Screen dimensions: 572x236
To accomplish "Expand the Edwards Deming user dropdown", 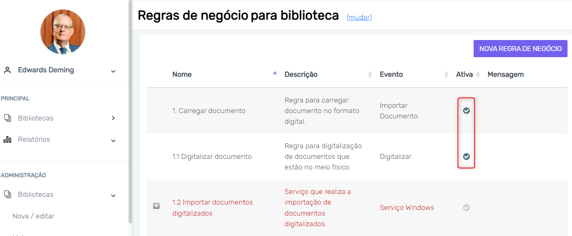I will pyautogui.click(x=113, y=71).
